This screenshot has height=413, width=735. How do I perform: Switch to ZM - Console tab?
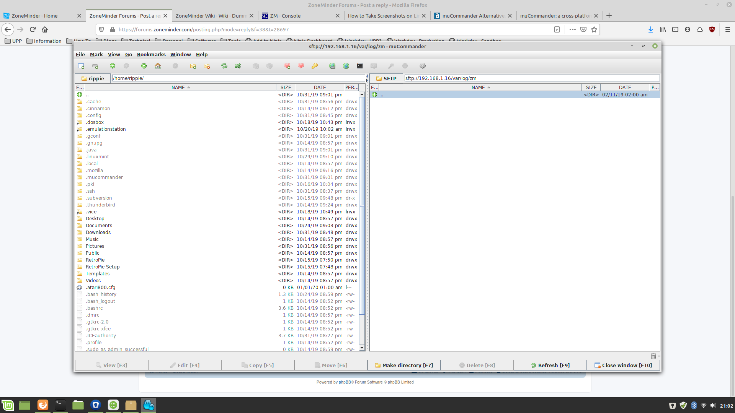pyautogui.click(x=301, y=16)
